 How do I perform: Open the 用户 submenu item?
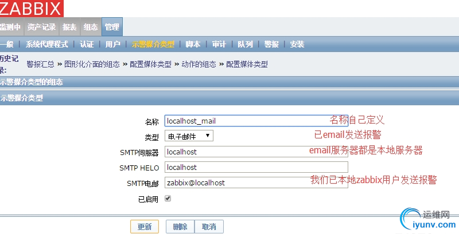112,45
